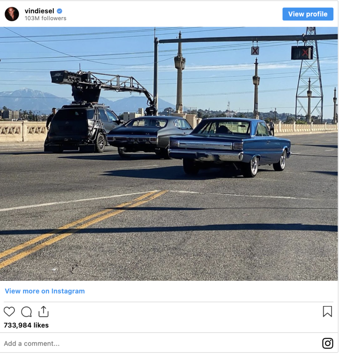The image size is (342, 355).
Task: Open the vindiesel profile avatar
Action: click(x=12, y=14)
